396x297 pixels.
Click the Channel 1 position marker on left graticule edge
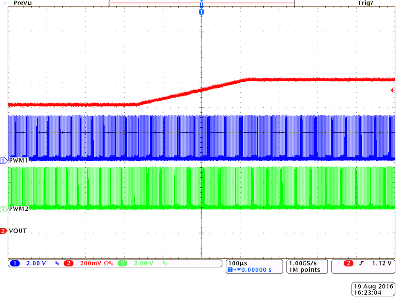[x=3, y=160]
